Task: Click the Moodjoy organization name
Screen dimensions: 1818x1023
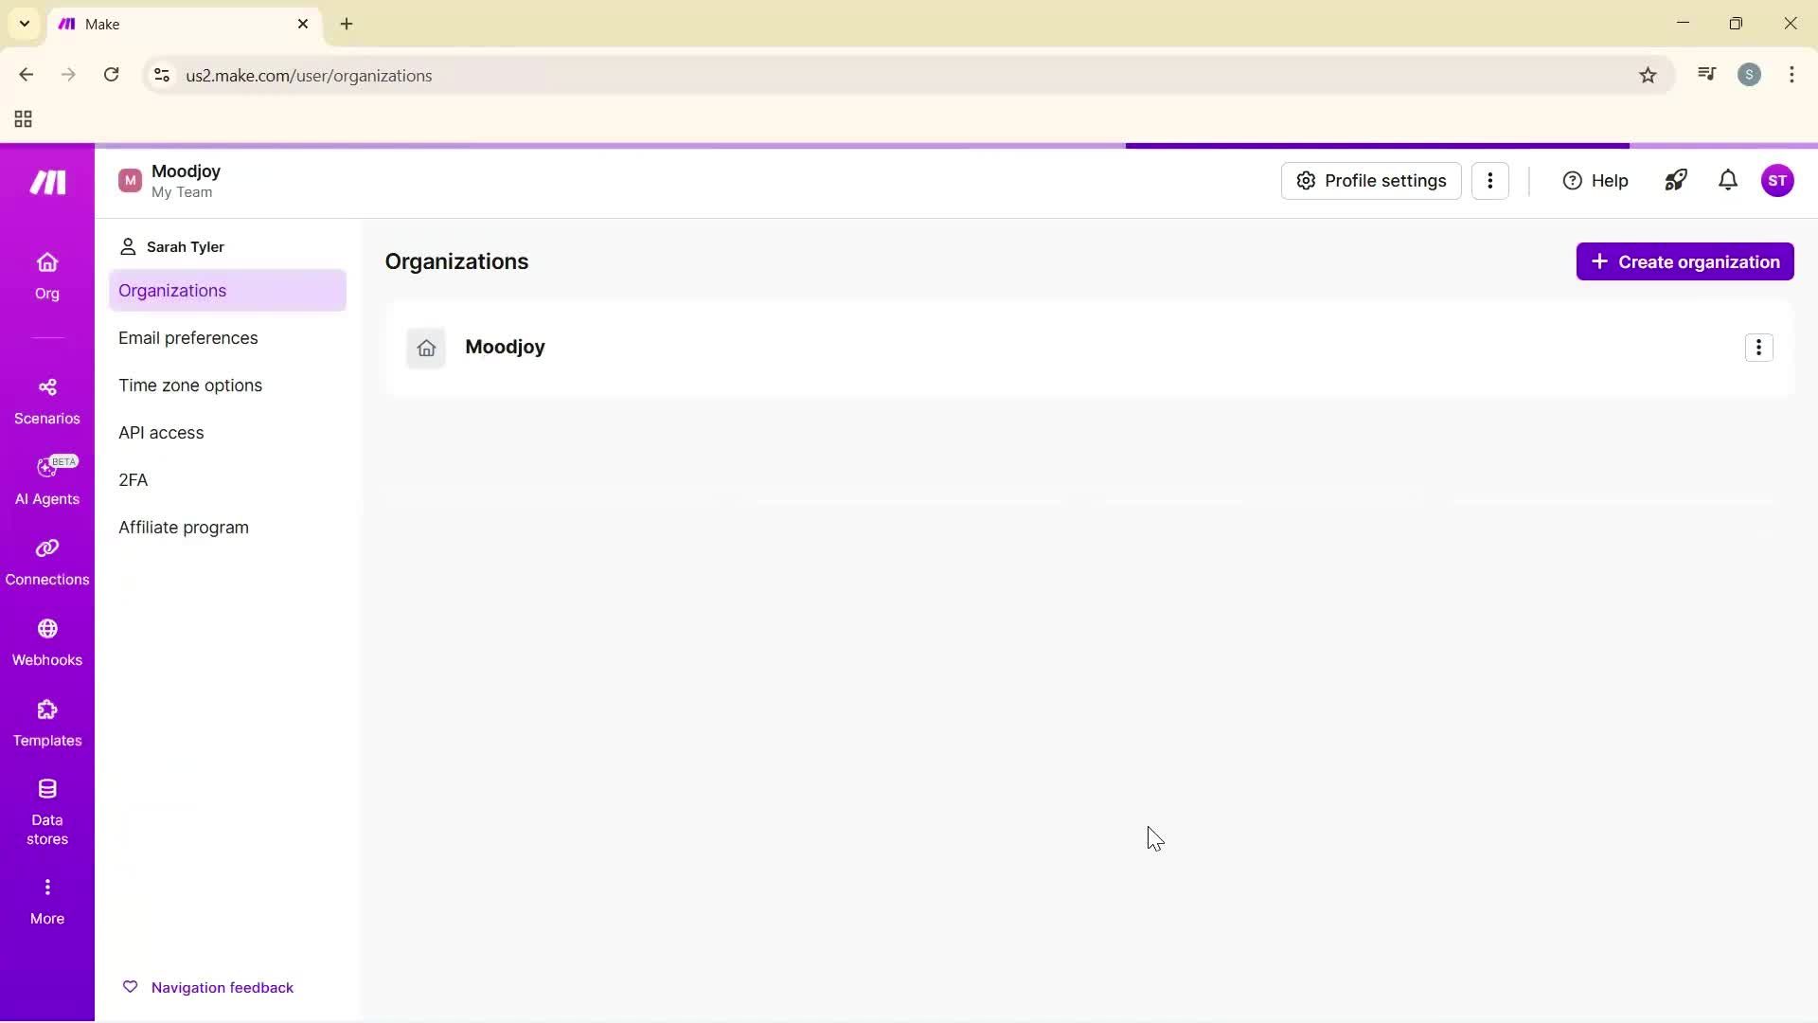Action: click(505, 347)
